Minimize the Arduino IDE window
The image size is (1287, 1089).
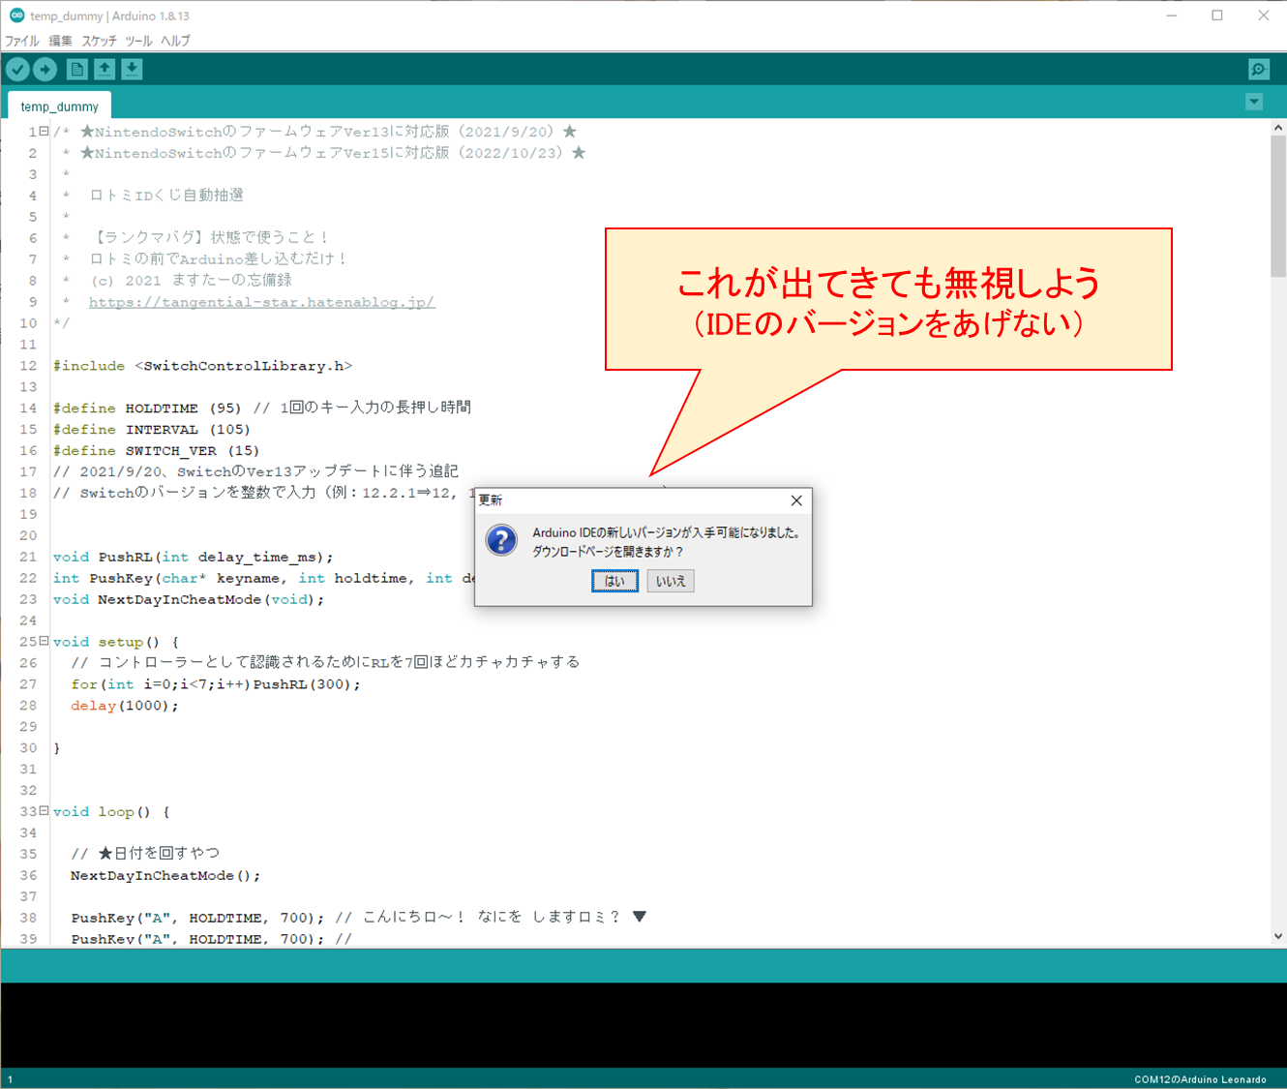tap(1172, 15)
